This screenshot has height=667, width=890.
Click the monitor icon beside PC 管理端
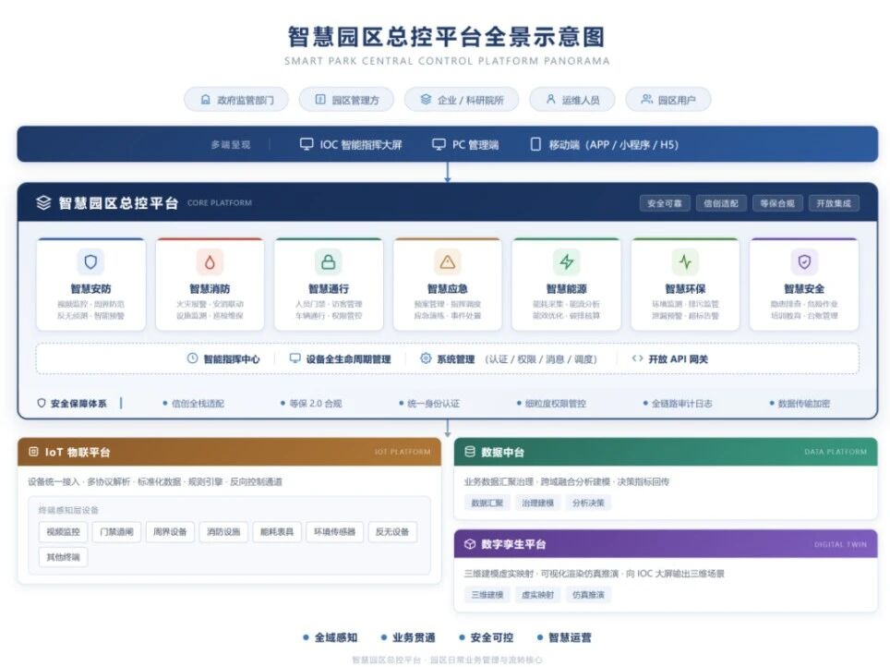tap(439, 144)
